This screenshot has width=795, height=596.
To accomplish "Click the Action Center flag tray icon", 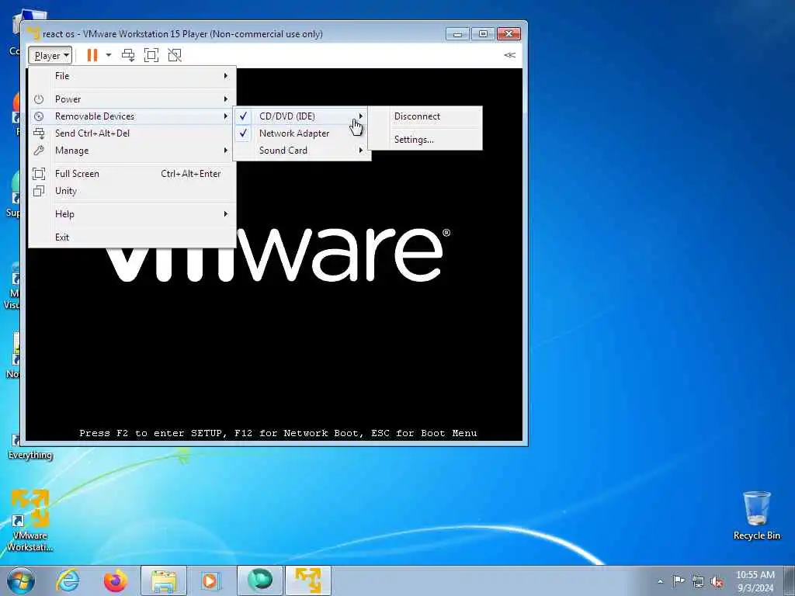I will coord(679,581).
